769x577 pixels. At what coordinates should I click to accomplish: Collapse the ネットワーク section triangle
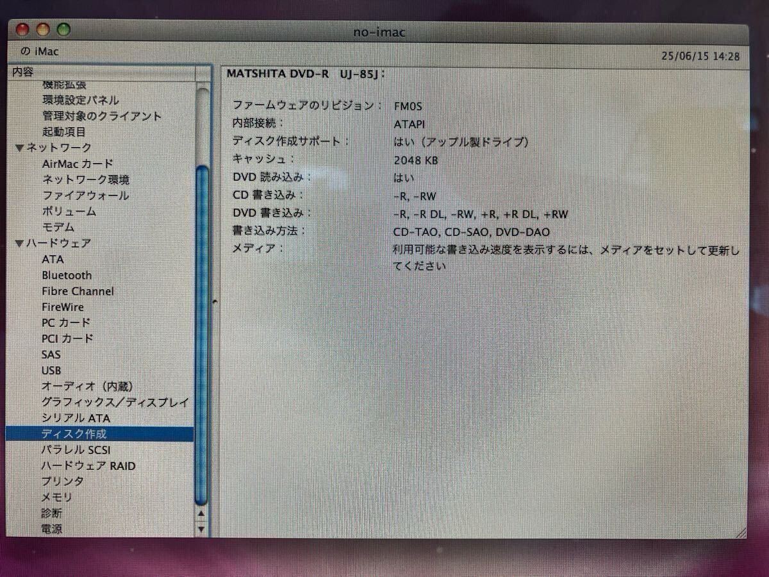click(19, 148)
